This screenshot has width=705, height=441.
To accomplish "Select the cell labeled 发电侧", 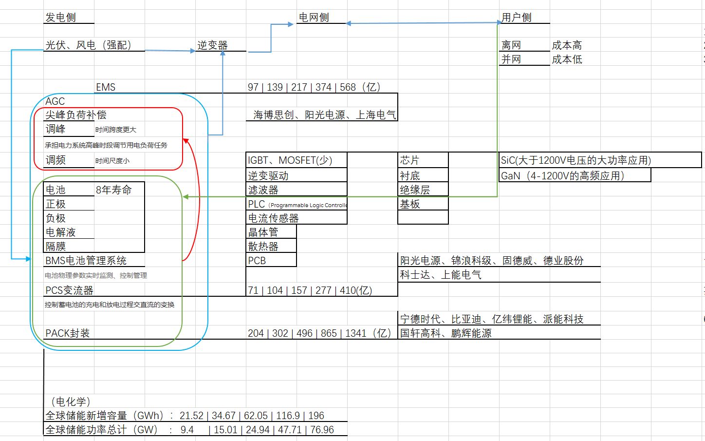I will pyautogui.click(x=61, y=18).
